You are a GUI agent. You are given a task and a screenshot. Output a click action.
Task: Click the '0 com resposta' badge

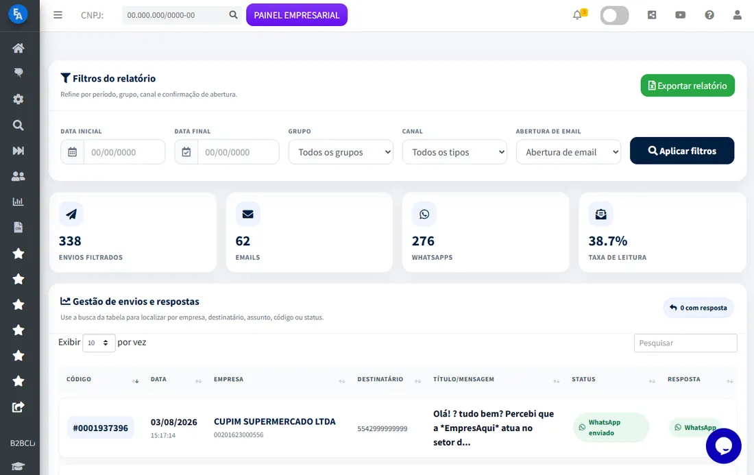[x=698, y=308]
